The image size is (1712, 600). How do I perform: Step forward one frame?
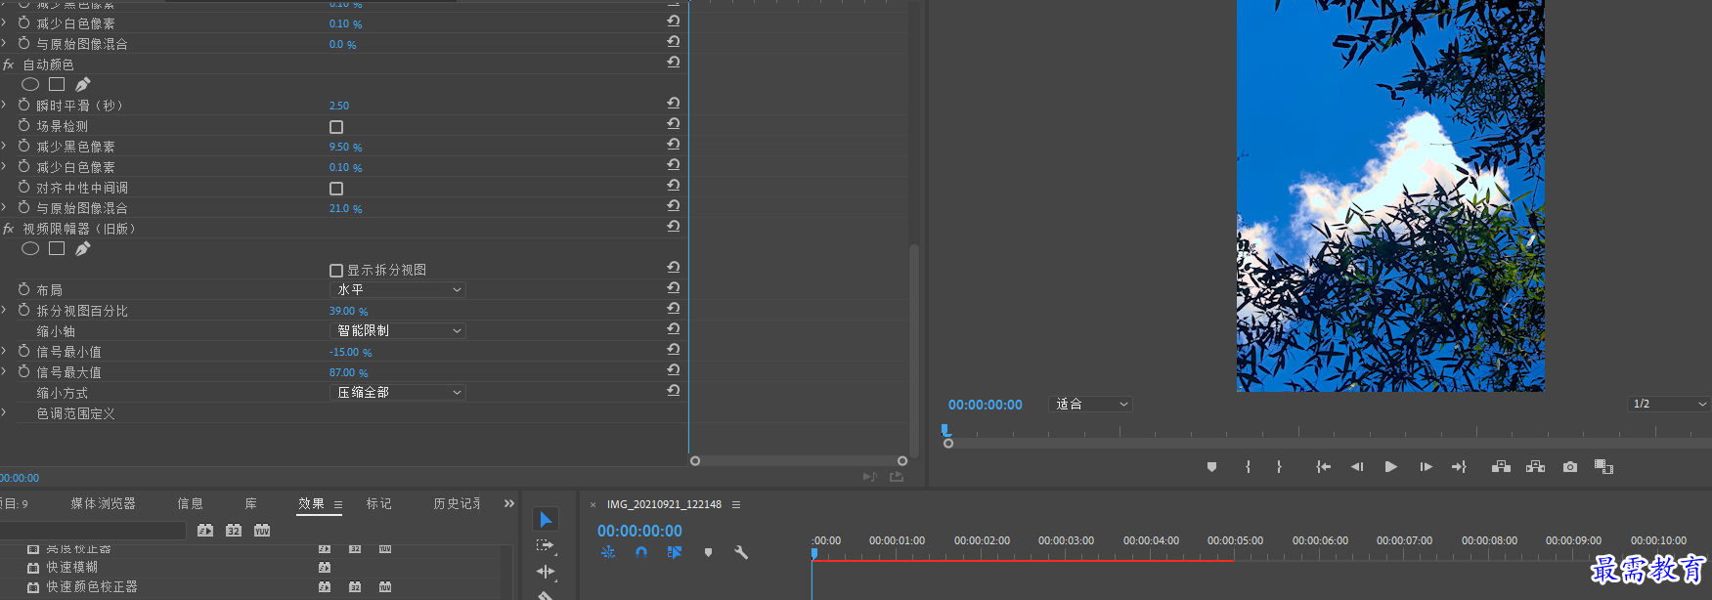coord(1426,467)
